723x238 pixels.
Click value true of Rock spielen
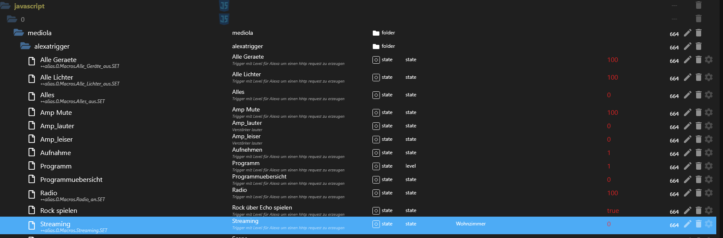click(x=613, y=210)
